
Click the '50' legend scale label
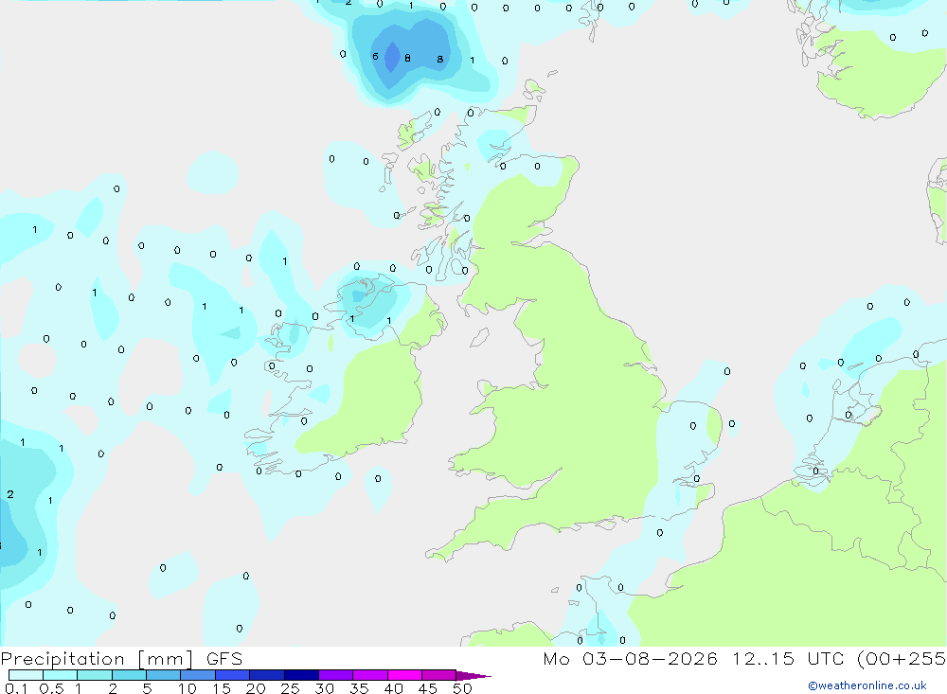[462, 688]
